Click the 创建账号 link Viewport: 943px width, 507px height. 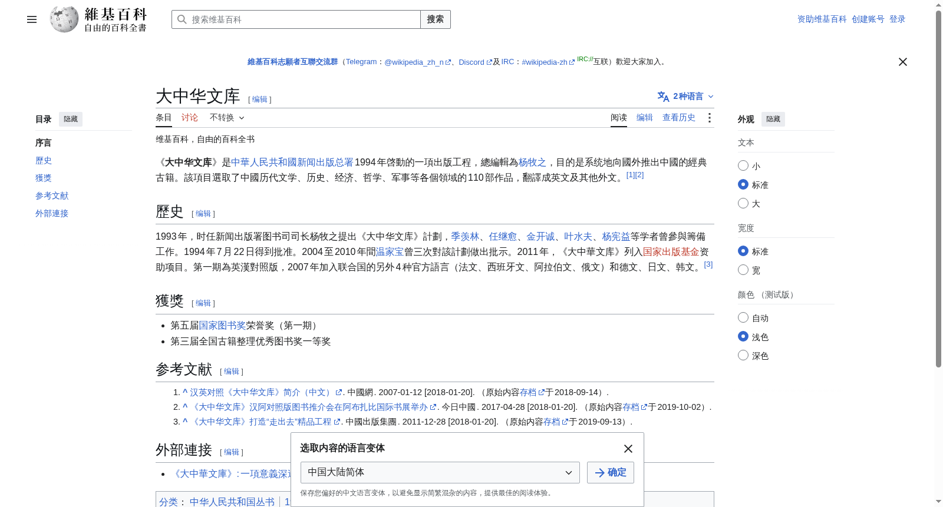(868, 19)
